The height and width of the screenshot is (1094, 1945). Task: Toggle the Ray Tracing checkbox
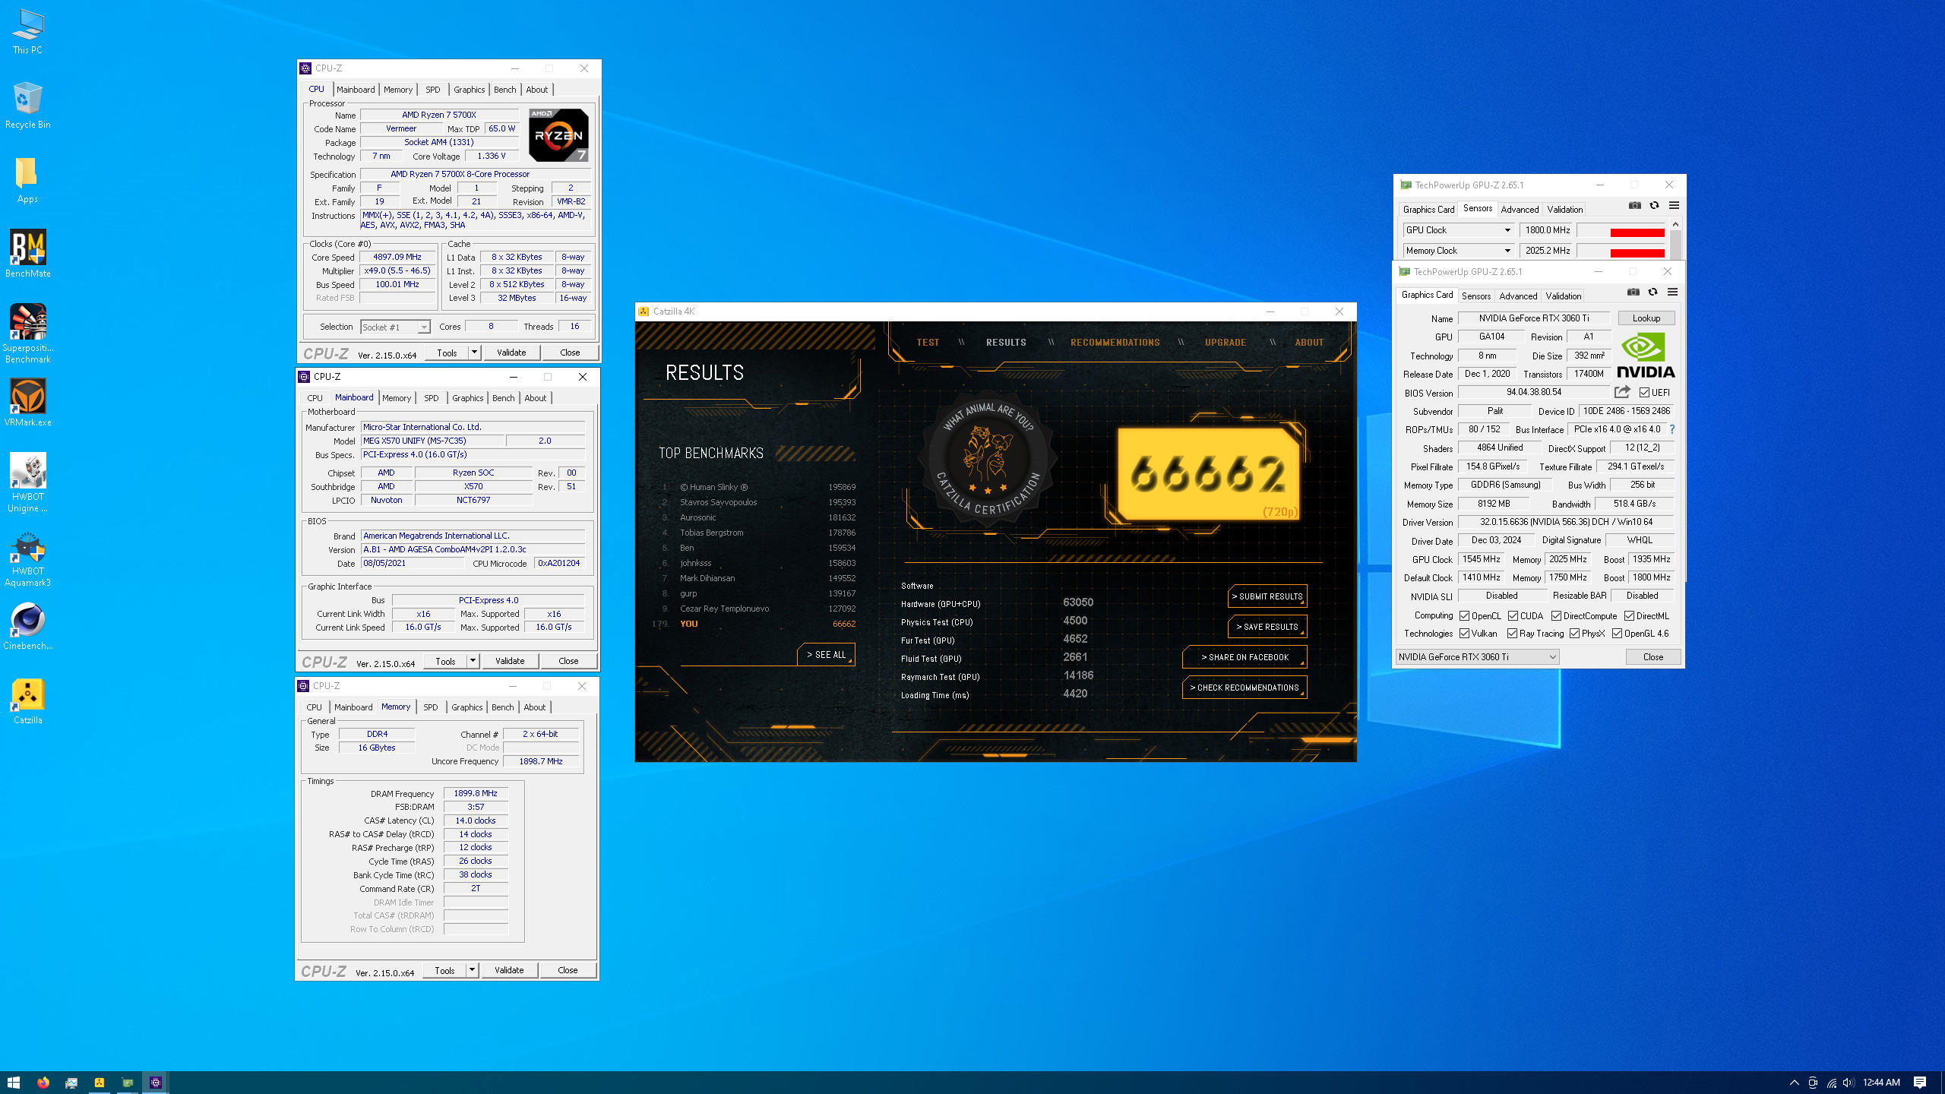coord(1513,634)
